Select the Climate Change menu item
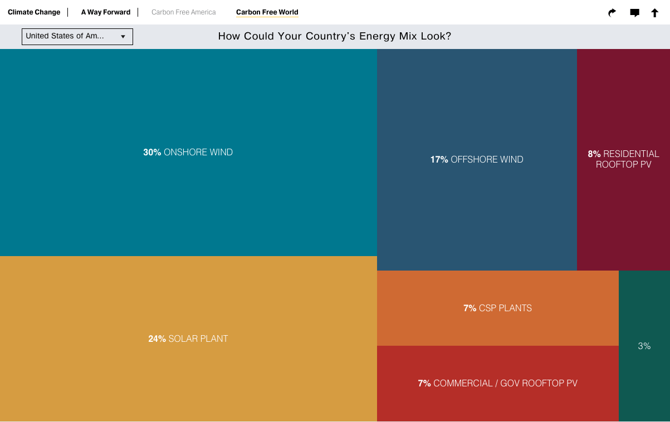The width and height of the screenshot is (670, 422). [x=34, y=12]
